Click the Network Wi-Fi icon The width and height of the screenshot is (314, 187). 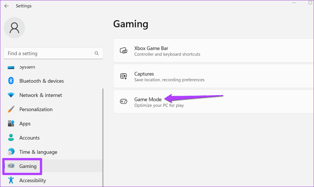(11, 95)
